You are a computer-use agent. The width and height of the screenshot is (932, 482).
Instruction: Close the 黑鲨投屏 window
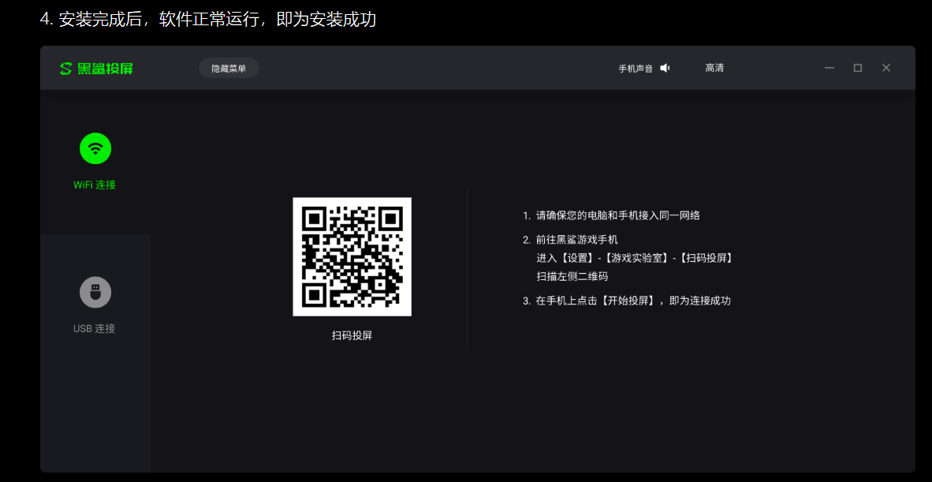[886, 69]
